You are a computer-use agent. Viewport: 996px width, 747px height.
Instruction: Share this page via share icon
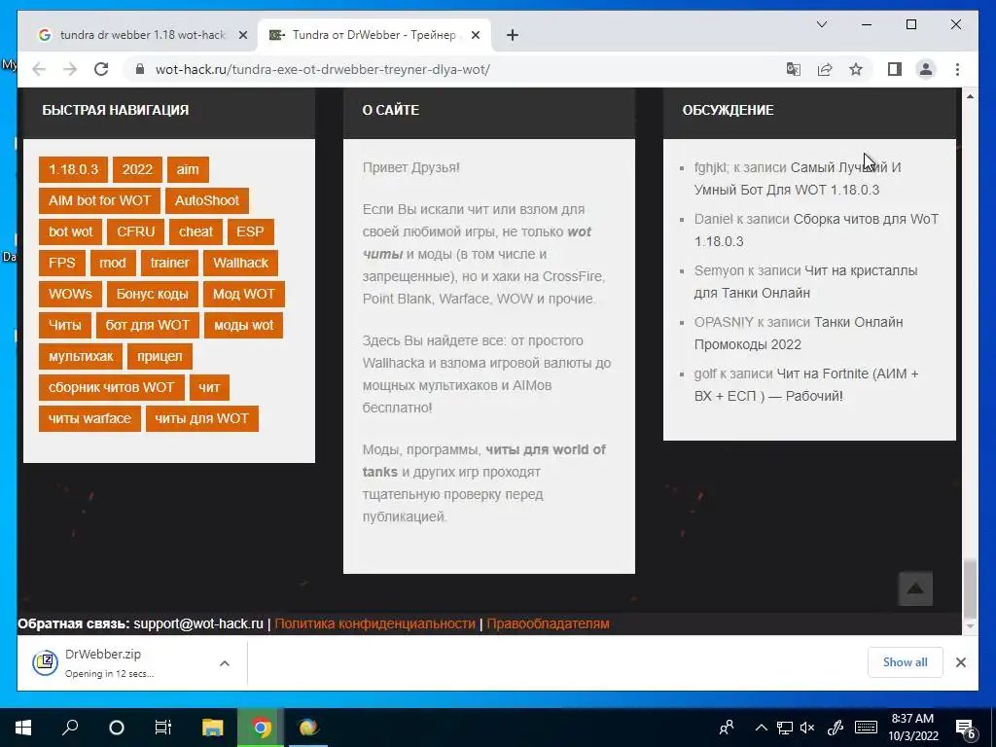pyautogui.click(x=825, y=69)
